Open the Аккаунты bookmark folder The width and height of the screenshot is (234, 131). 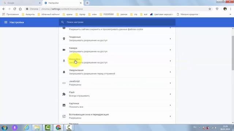click(x=29, y=14)
